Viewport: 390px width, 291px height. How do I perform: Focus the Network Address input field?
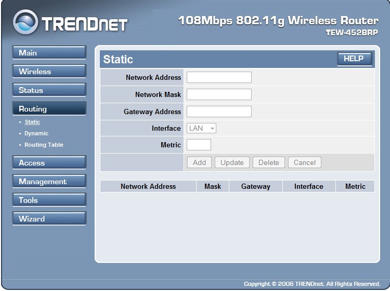pyautogui.click(x=219, y=77)
